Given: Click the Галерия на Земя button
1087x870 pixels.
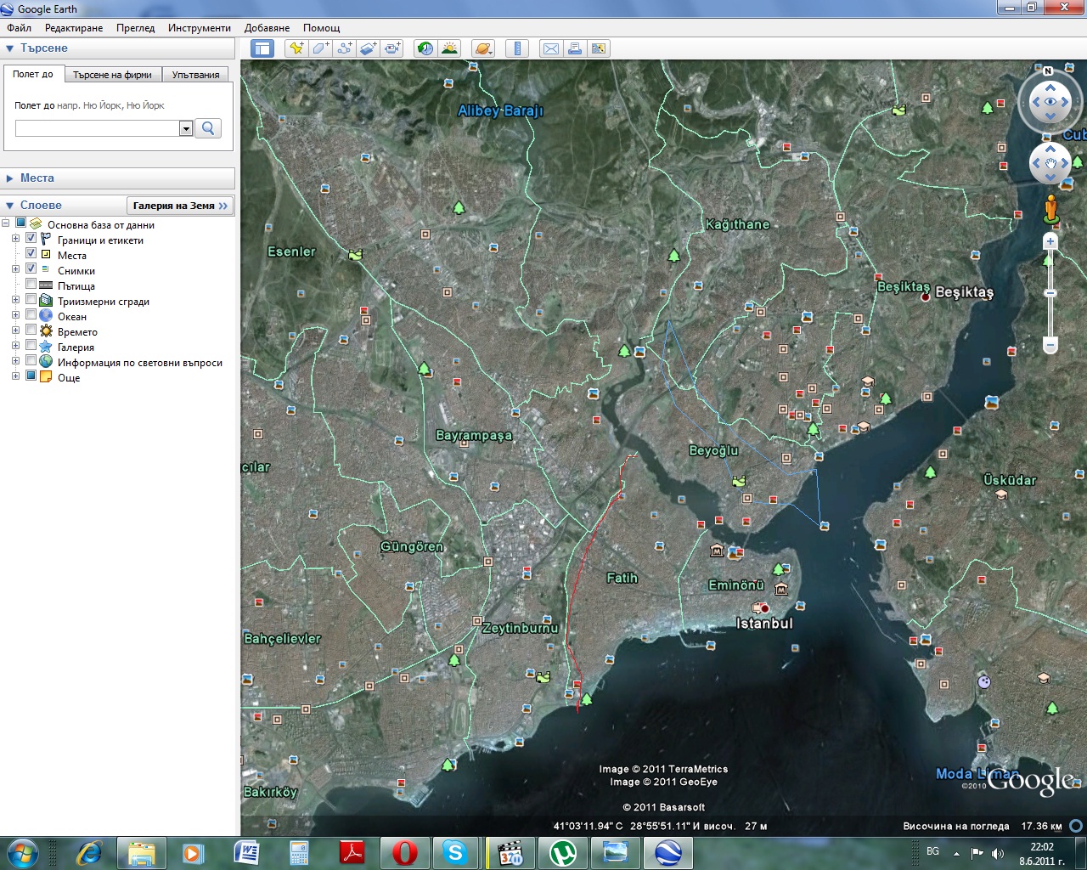Looking at the screenshot, I should click(x=180, y=206).
